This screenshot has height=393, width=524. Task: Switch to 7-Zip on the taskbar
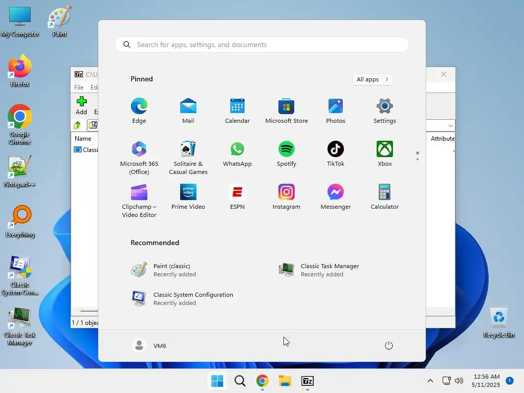point(308,381)
